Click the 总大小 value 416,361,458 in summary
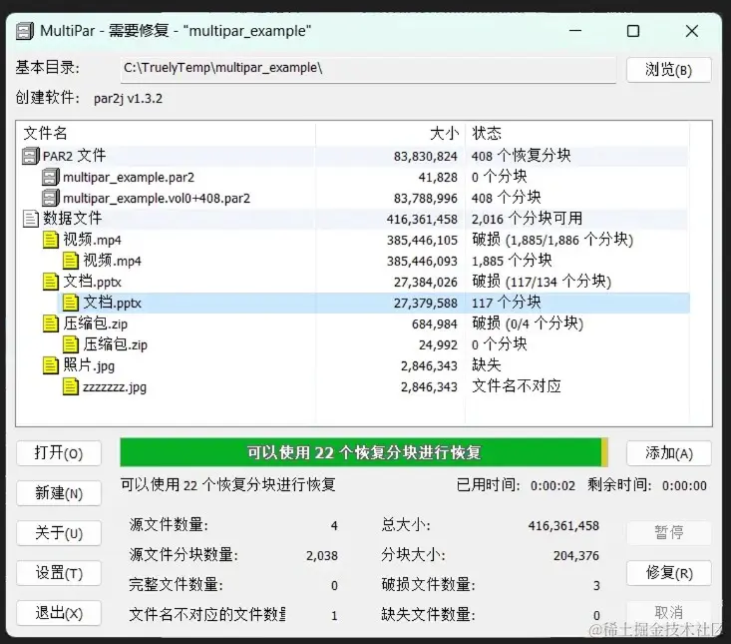The height and width of the screenshot is (644, 731). click(563, 526)
